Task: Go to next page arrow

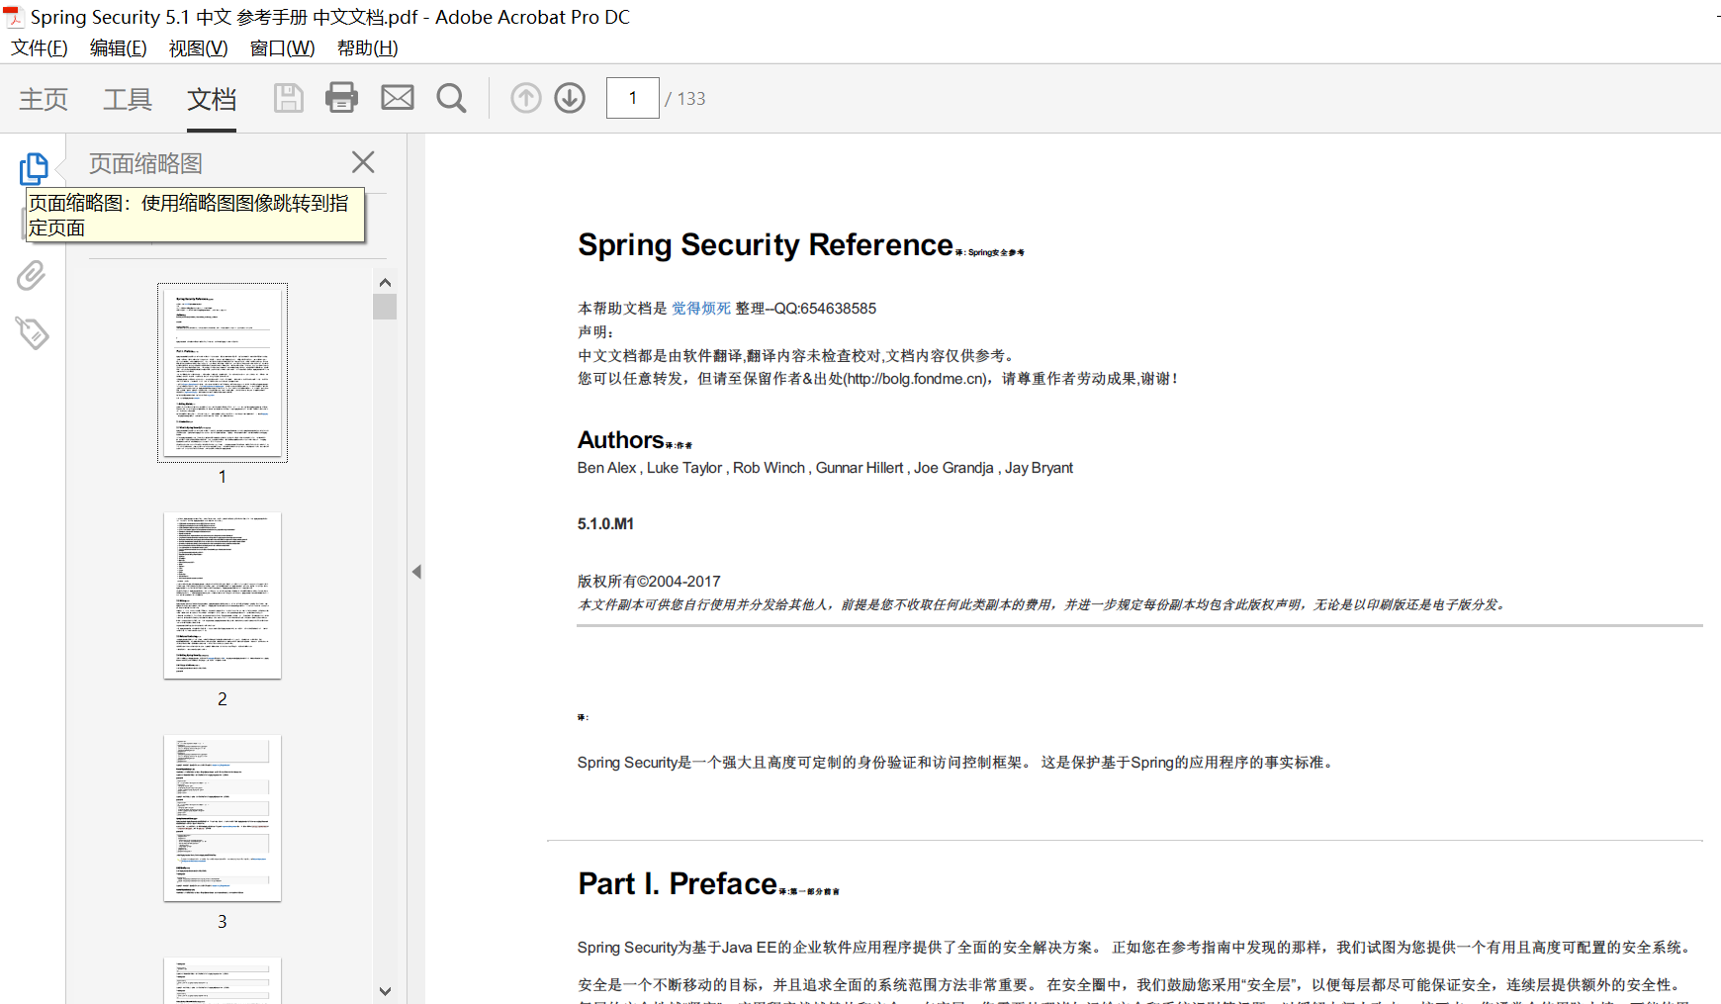Action: pyautogui.click(x=570, y=98)
